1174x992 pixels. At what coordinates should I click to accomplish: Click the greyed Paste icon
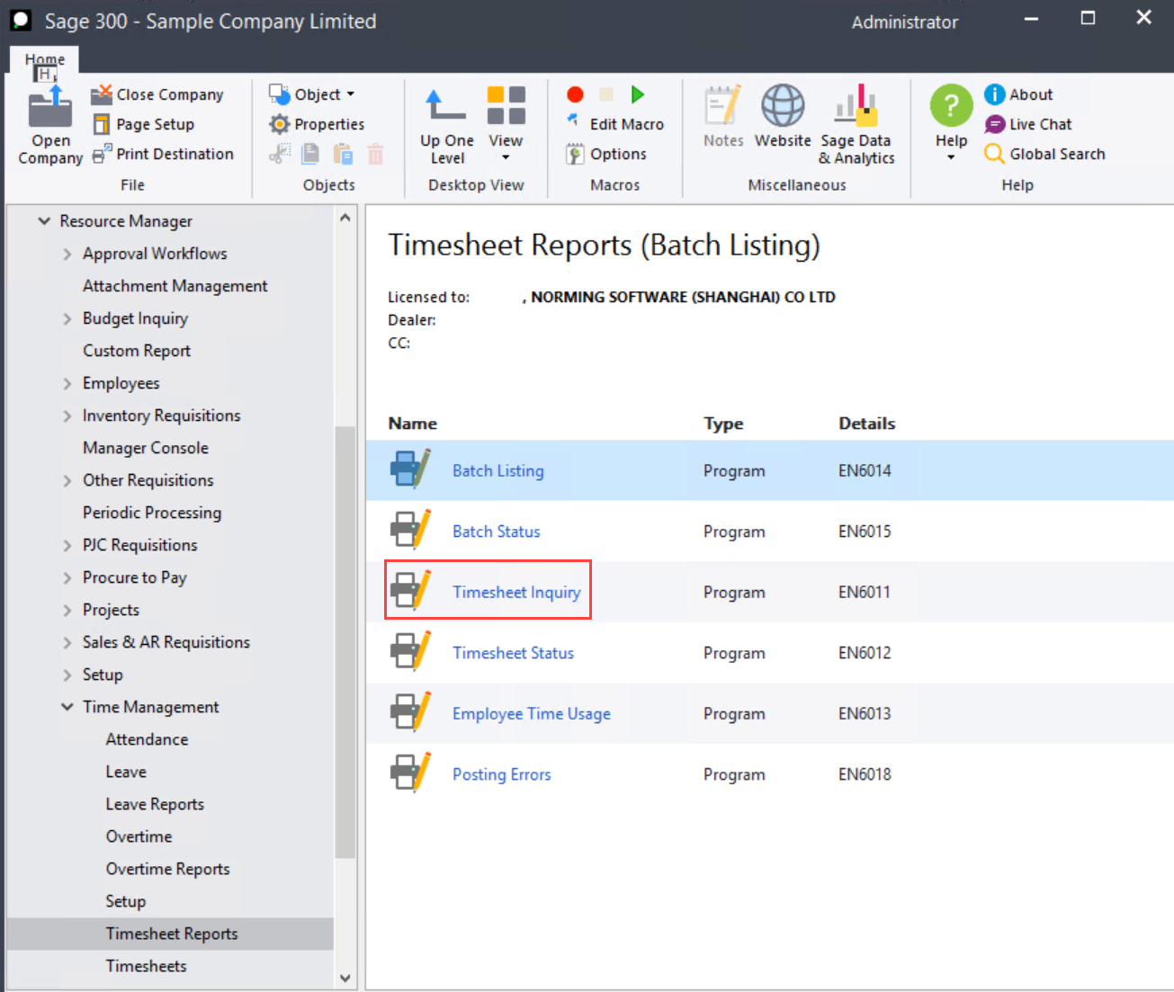[x=343, y=154]
